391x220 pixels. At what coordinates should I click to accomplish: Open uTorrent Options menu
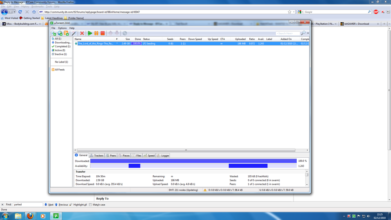coord(62,28)
